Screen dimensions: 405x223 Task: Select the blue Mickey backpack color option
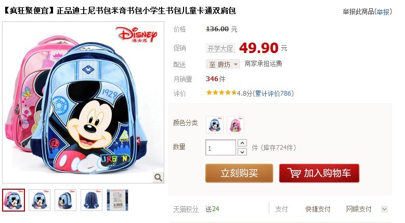tap(215, 125)
